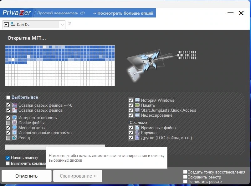Click the drive count number 2
Viewport: 251px width, 186px height.
(x=69, y=24)
